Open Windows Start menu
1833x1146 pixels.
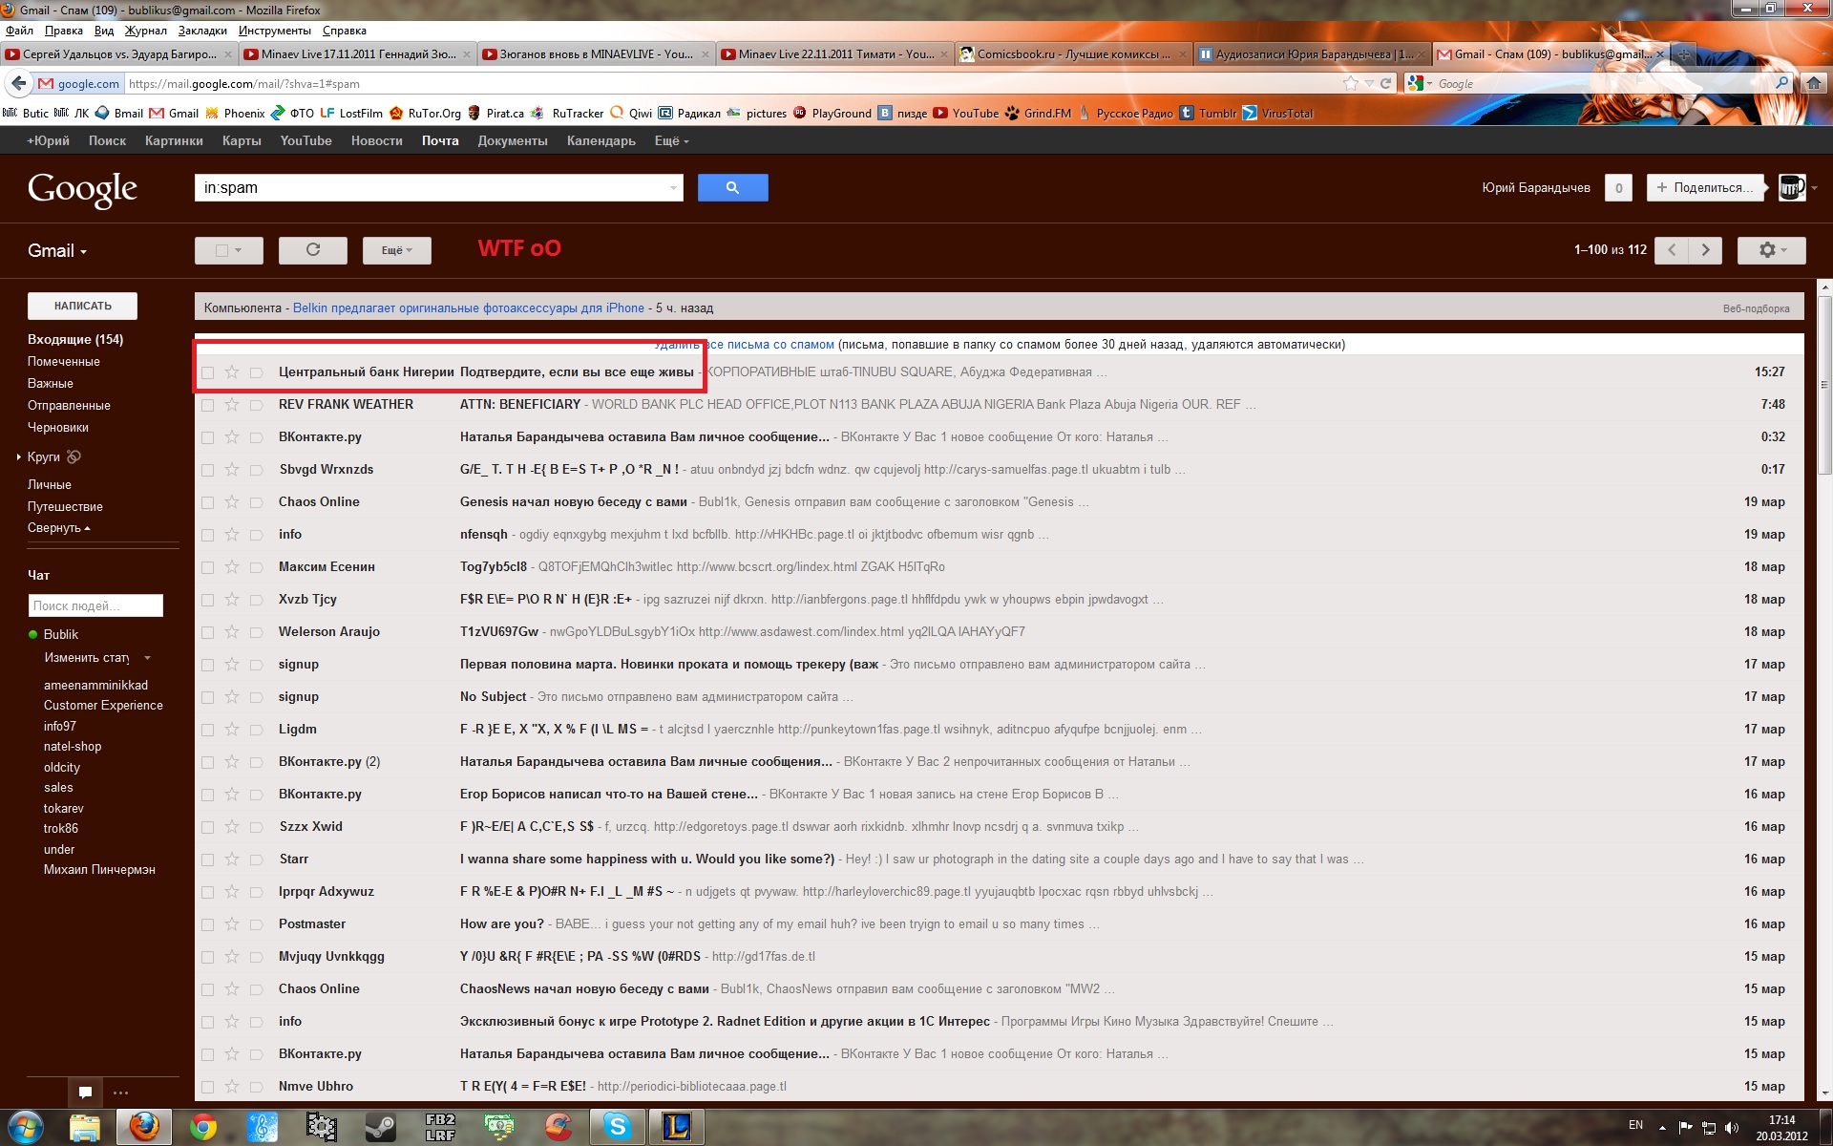(x=26, y=1128)
